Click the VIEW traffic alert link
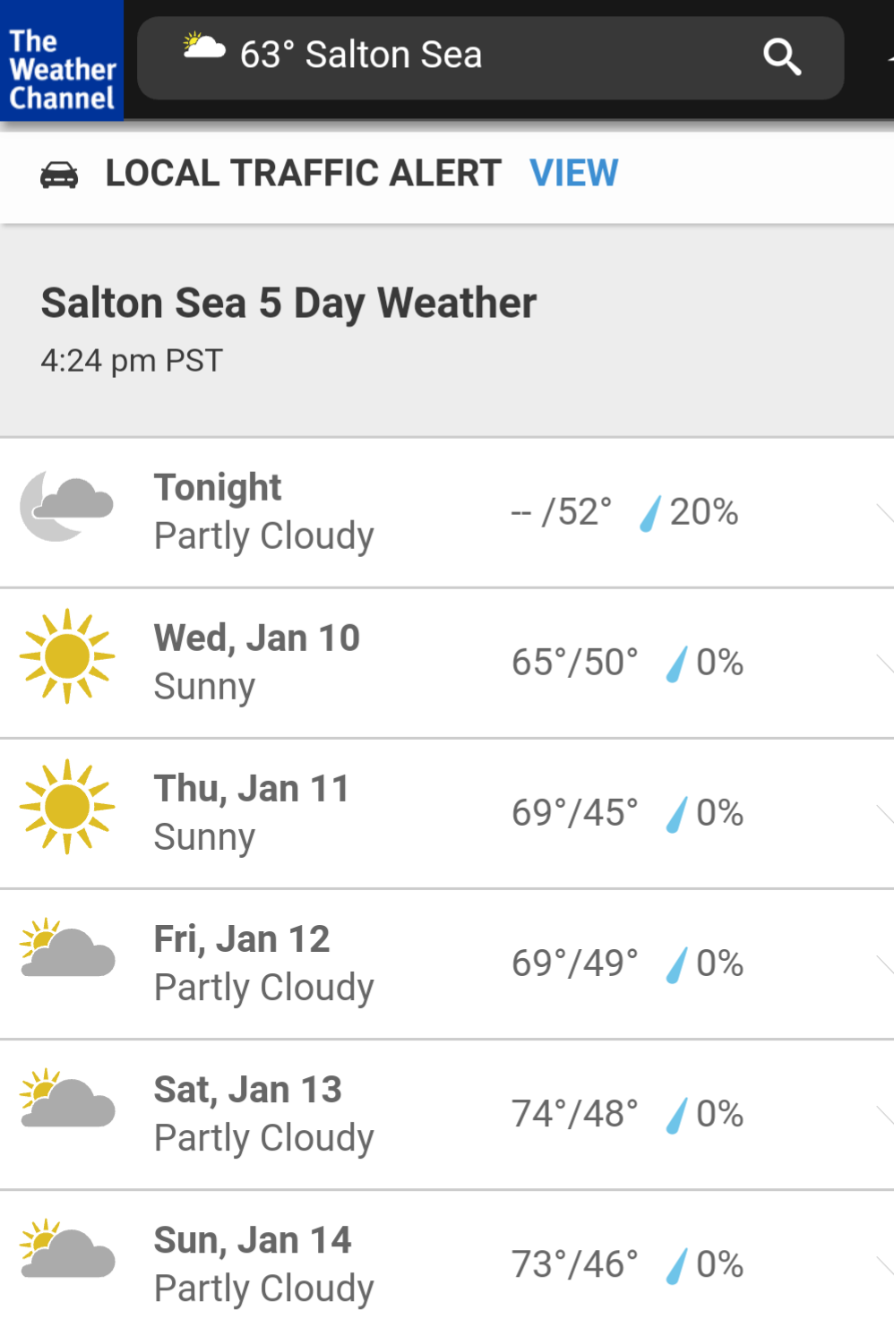894x1336 pixels. pos(574,173)
